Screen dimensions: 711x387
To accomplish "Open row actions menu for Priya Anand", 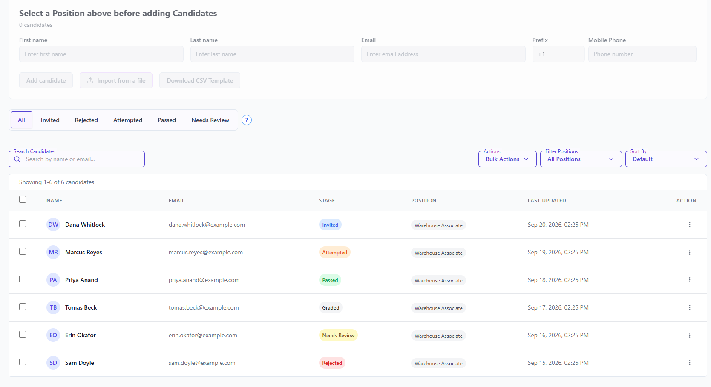I will [690, 280].
